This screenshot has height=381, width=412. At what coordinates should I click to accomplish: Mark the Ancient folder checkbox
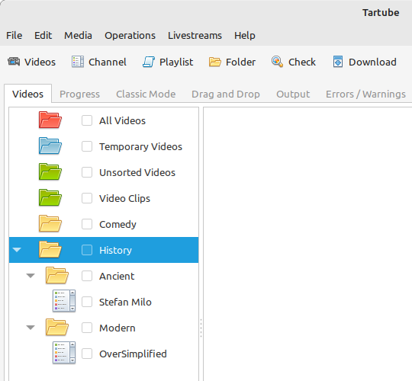point(87,276)
